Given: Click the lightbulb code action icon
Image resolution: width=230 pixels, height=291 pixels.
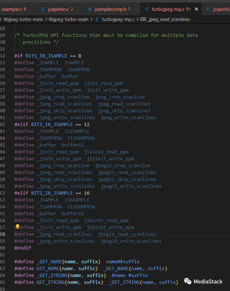Looking at the screenshot, I should click(x=17, y=227).
